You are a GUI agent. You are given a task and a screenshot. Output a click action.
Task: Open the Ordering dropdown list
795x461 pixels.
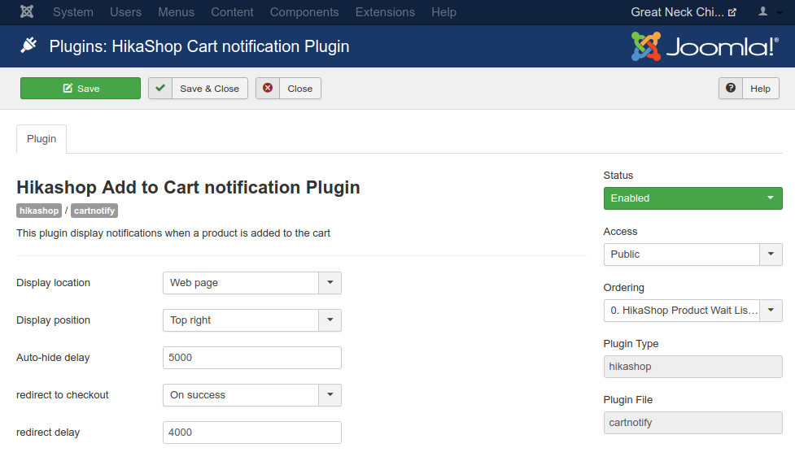(x=692, y=311)
